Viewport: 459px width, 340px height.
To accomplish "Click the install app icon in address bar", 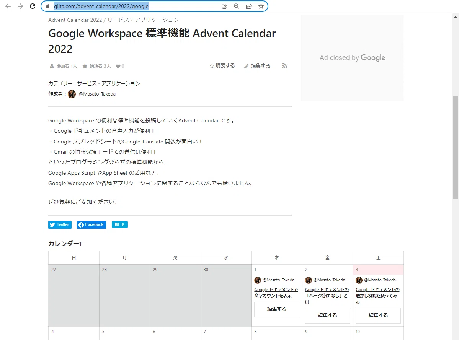I will 224,6.
